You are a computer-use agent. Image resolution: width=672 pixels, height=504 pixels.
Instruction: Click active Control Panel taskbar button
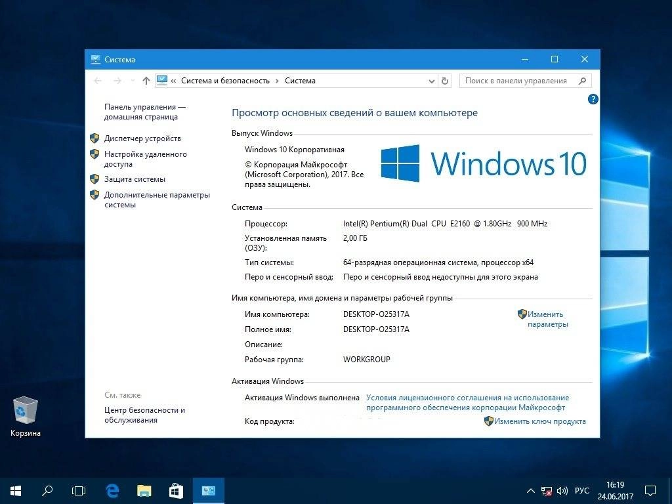point(208,491)
